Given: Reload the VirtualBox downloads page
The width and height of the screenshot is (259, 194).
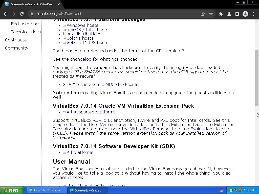Looking at the screenshot, I should [22, 14].
